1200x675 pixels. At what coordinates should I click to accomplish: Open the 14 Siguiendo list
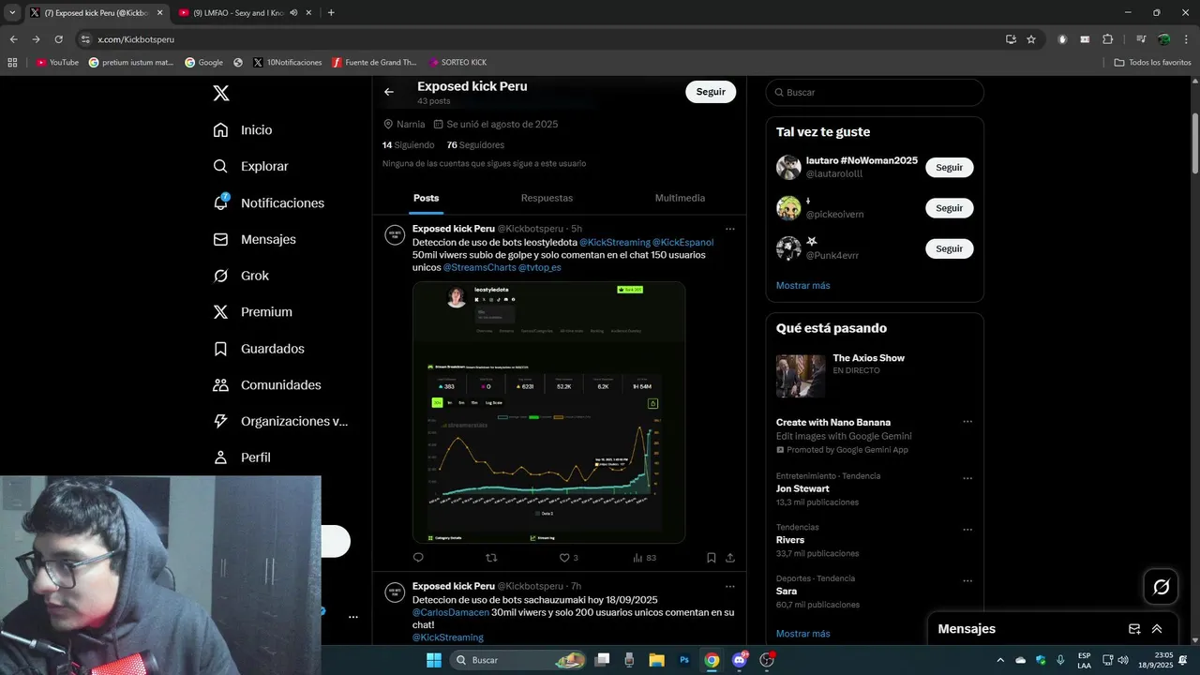click(x=408, y=145)
